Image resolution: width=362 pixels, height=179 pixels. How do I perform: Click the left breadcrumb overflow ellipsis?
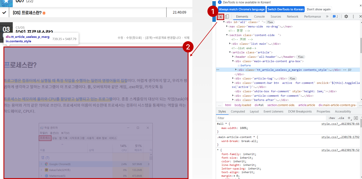pyautogui.click(x=219, y=105)
